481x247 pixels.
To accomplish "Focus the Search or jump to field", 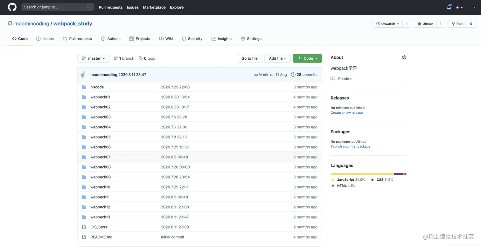I will point(58,7).
